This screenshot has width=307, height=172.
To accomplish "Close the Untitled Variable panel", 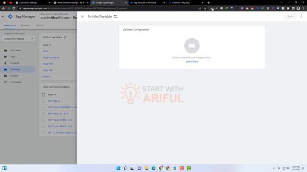I will pyautogui.click(x=83, y=17).
